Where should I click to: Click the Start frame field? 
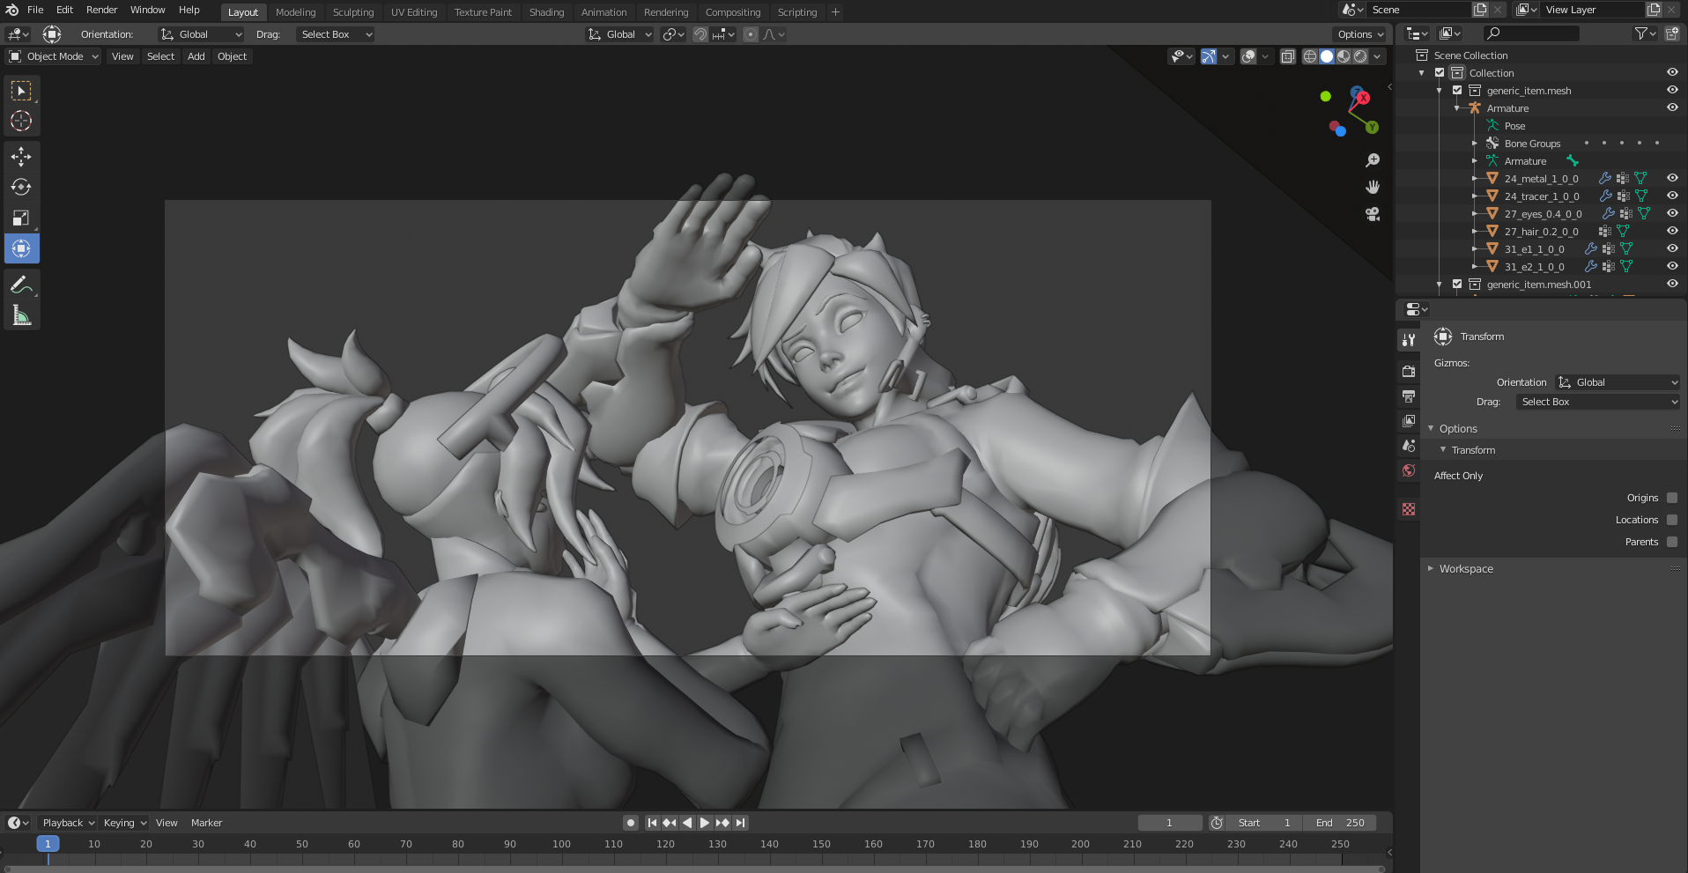point(1264,823)
